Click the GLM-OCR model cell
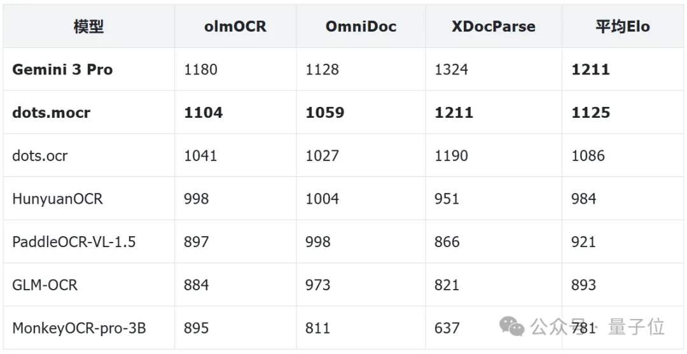687x354 pixels. (x=45, y=285)
